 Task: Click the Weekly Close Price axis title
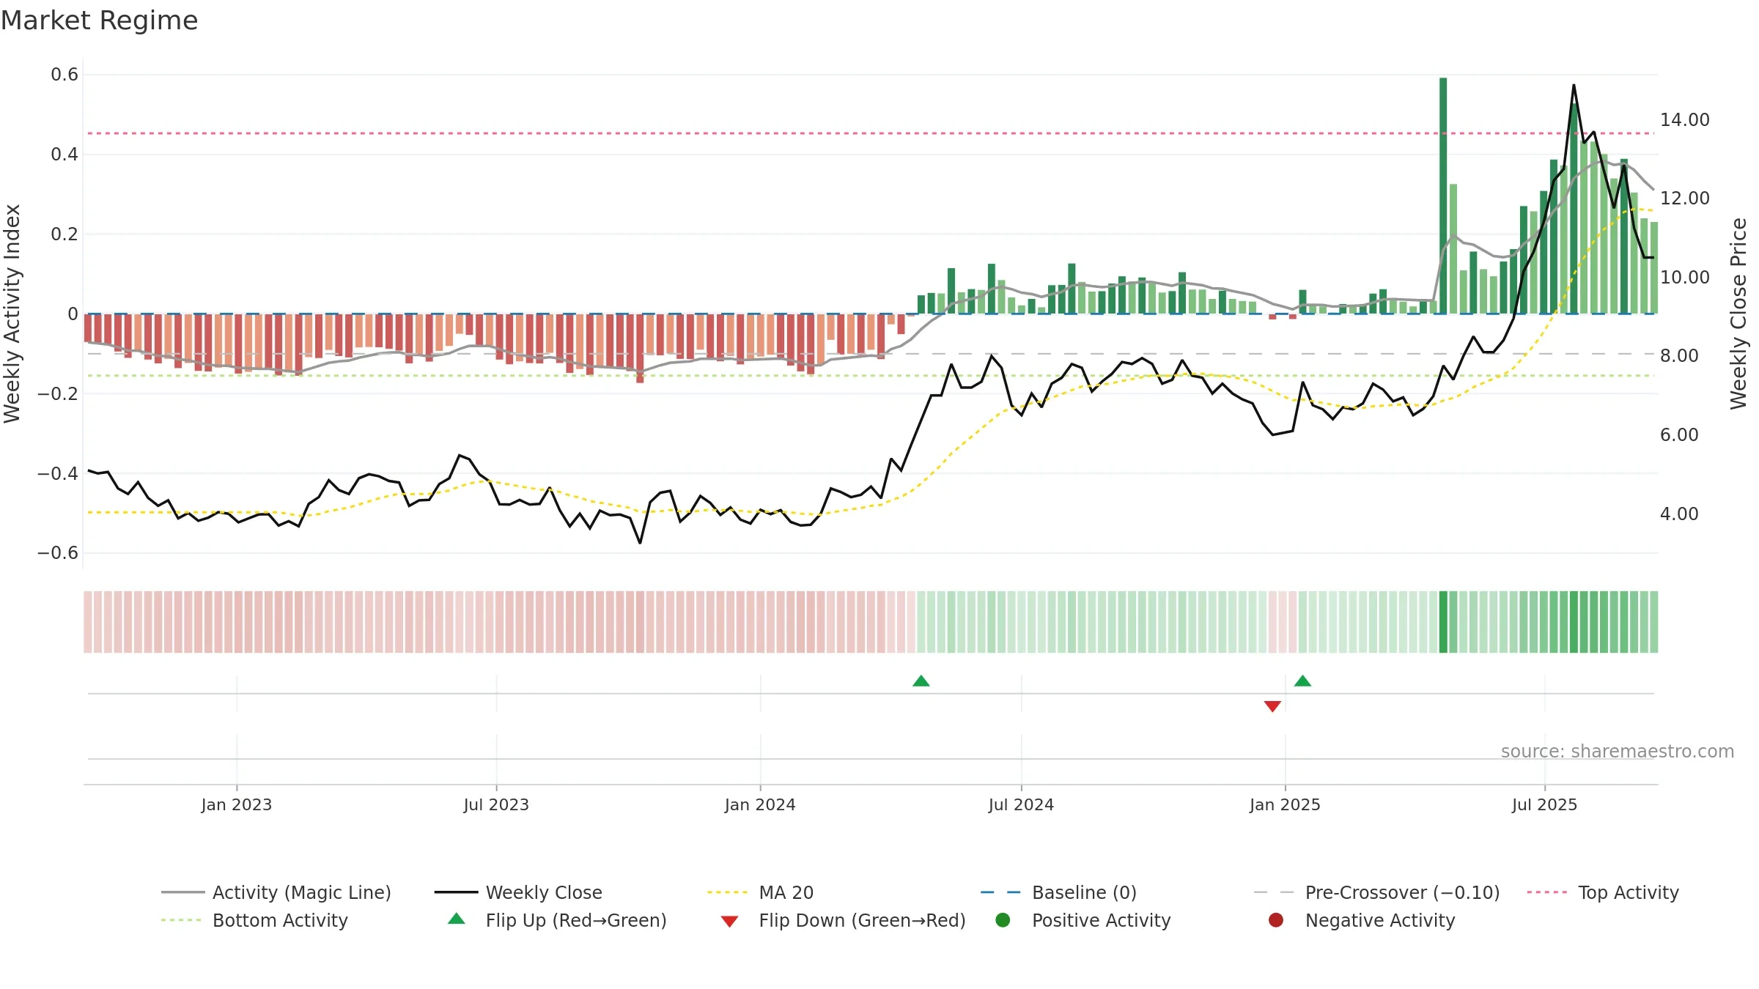tap(1738, 314)
